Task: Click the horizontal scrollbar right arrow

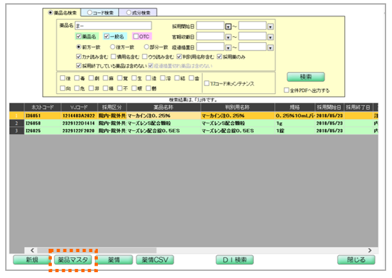Action: coord(370,249)
